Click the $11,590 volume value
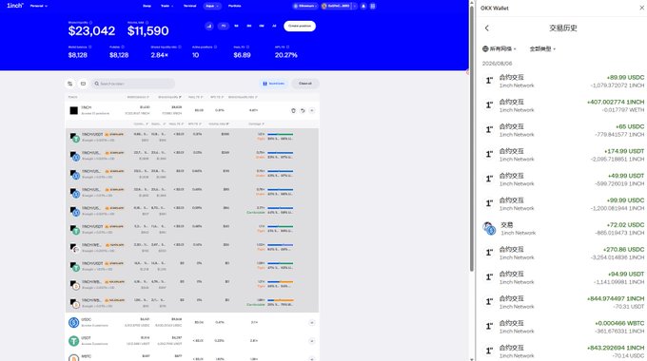Image resolution: width=647 pixels, height=361 pixels. 148,31
